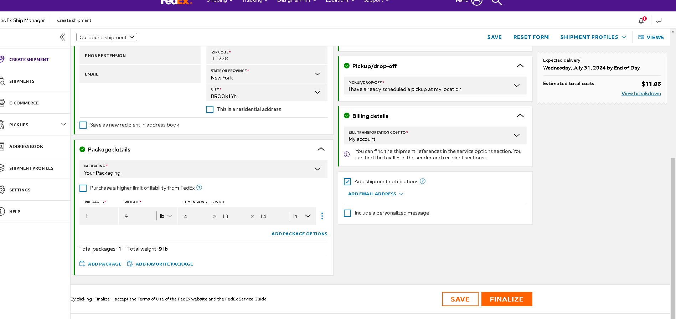The width and height of the screenshot is (676, 319).
Task: Collapse the Package details section
Action: (321, 149)
